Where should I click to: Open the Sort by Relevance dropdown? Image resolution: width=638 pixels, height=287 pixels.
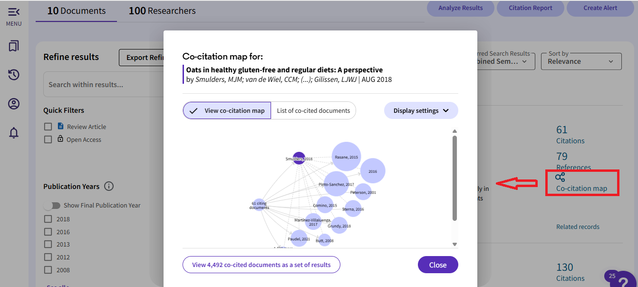coord(581,61)
